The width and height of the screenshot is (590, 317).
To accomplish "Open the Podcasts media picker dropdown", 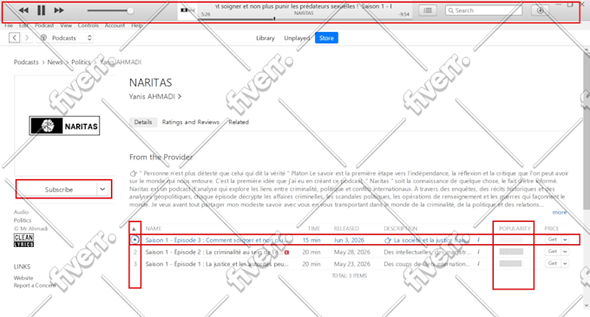I will click(x=65, y=38).
